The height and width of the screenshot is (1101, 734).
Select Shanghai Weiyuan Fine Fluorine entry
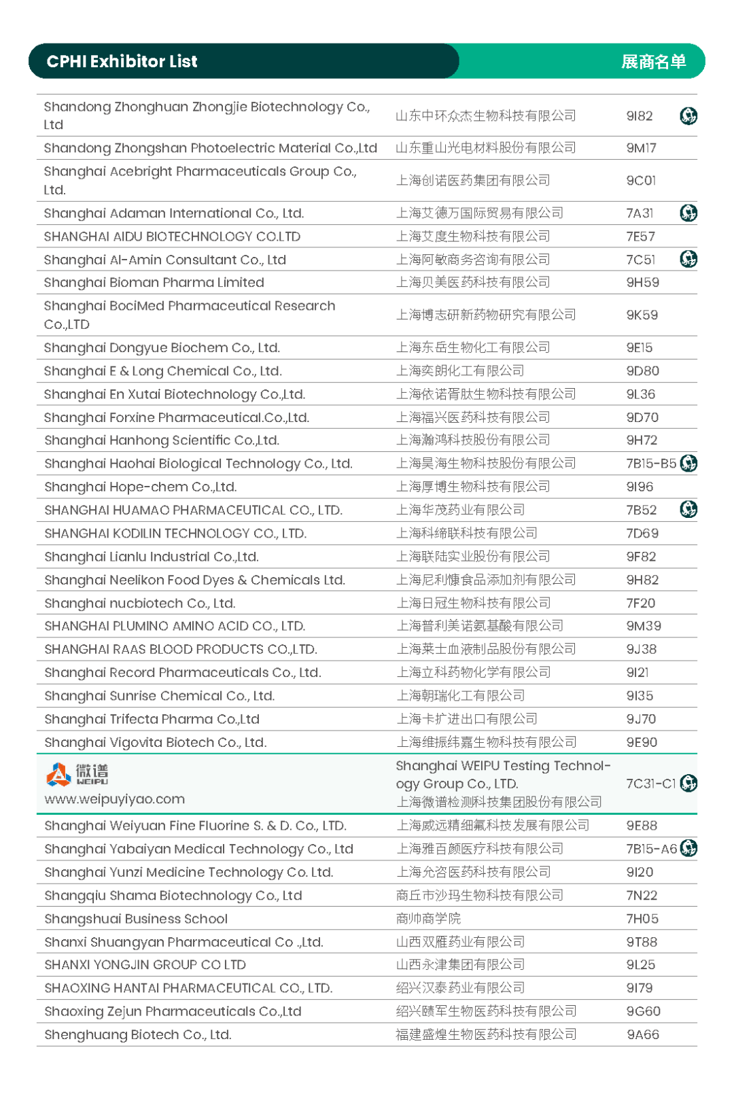click(195, 826)
